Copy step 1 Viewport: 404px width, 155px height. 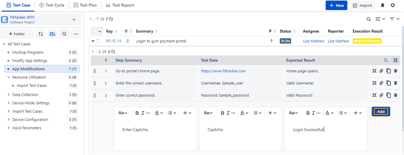point(389,71)
